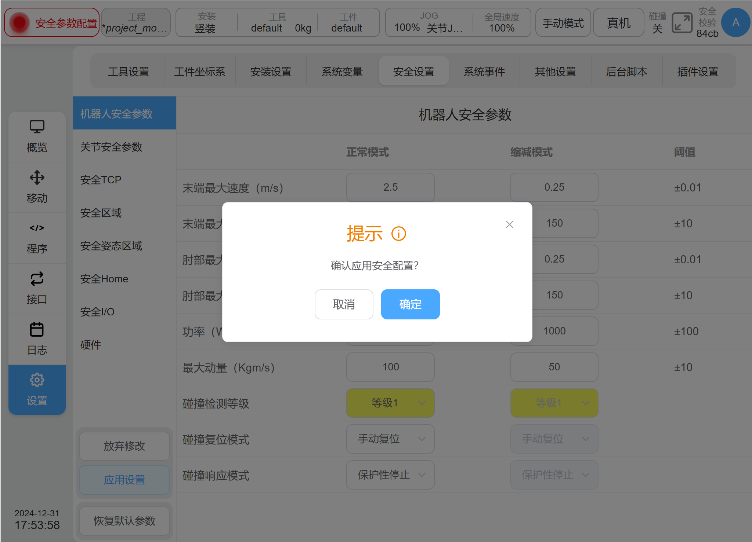752x542 pixels.
Task: Click the Discard Changes (放弃修改) button
Action: click(124, 446)
